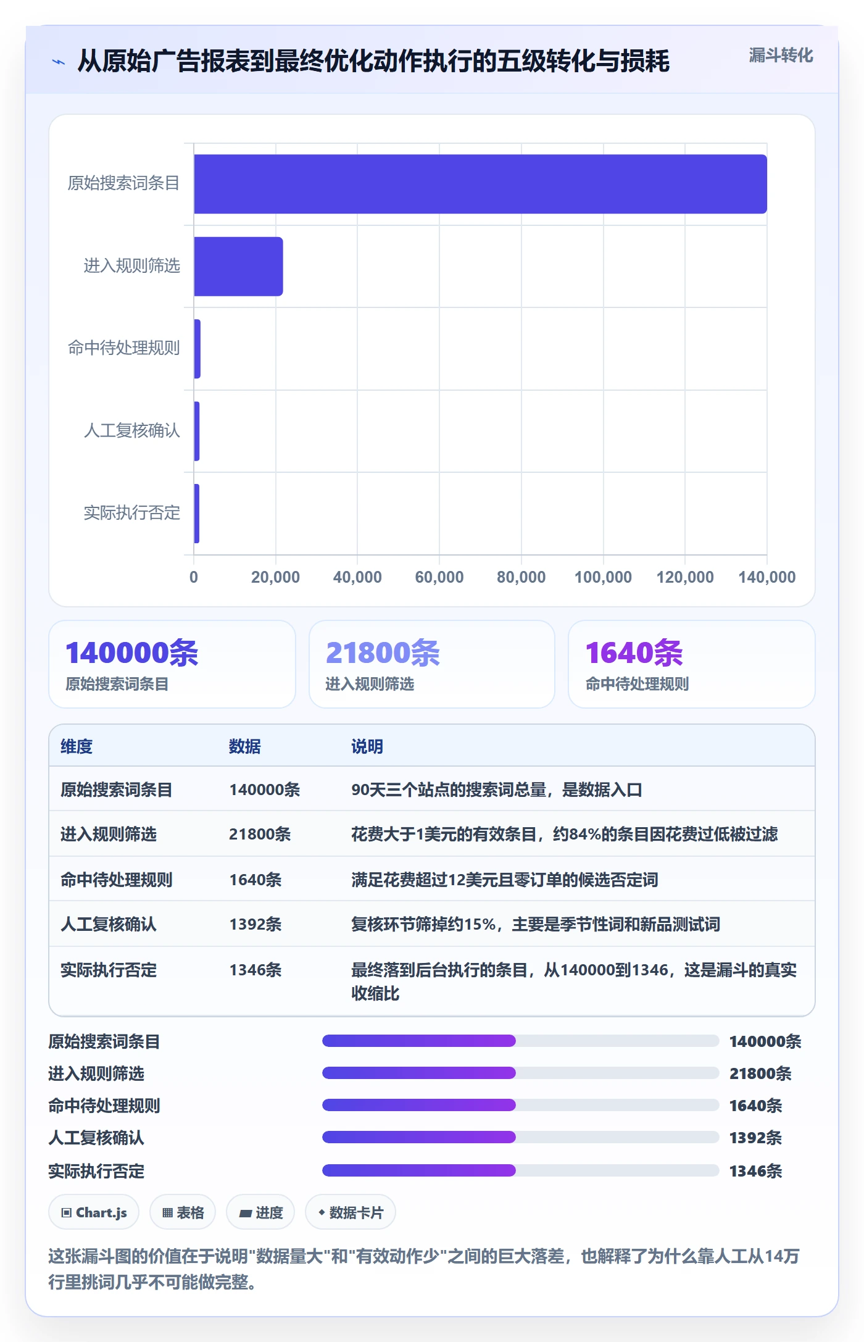This screenshot has width=864, height=1342.
Task: Select the 数据卡片 chip
Action: coord(350,1212)
